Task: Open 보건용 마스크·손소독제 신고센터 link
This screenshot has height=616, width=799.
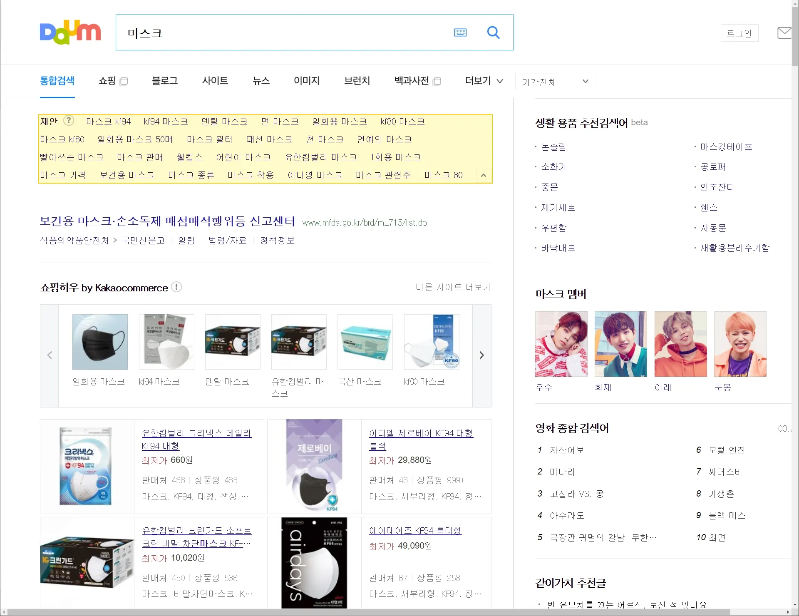Action: click(167, 221)
